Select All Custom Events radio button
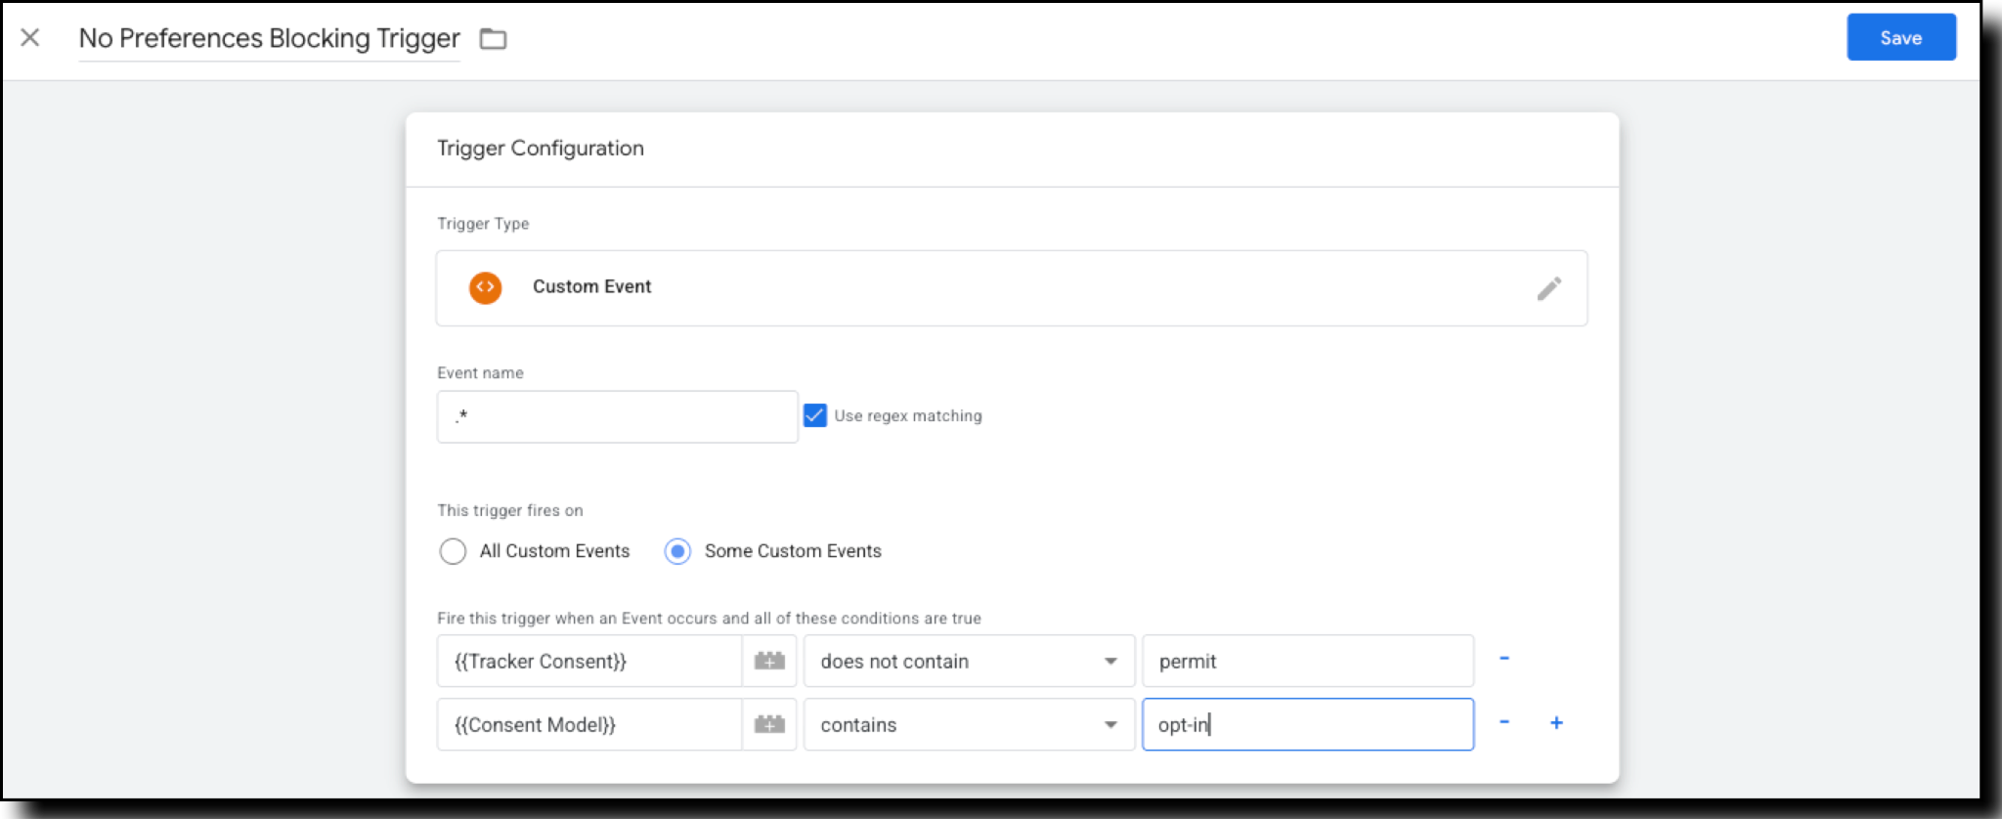The image size is (2002, 819). pyautogui.click(x=453, y=551)
